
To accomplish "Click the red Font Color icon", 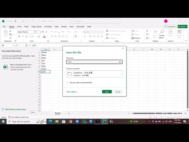I will click(x=44, y=36).
